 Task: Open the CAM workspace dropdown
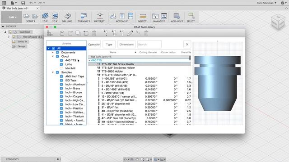click(x=11, y=17)
